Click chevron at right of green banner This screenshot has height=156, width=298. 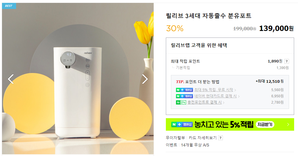(x=288, y=124)
